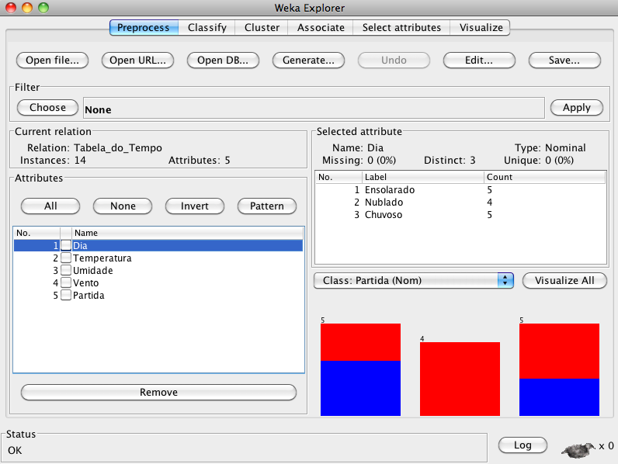The height and width of the screenshot is (464, 618).
Task: Click the Open file... button
Action: [52, 61]
